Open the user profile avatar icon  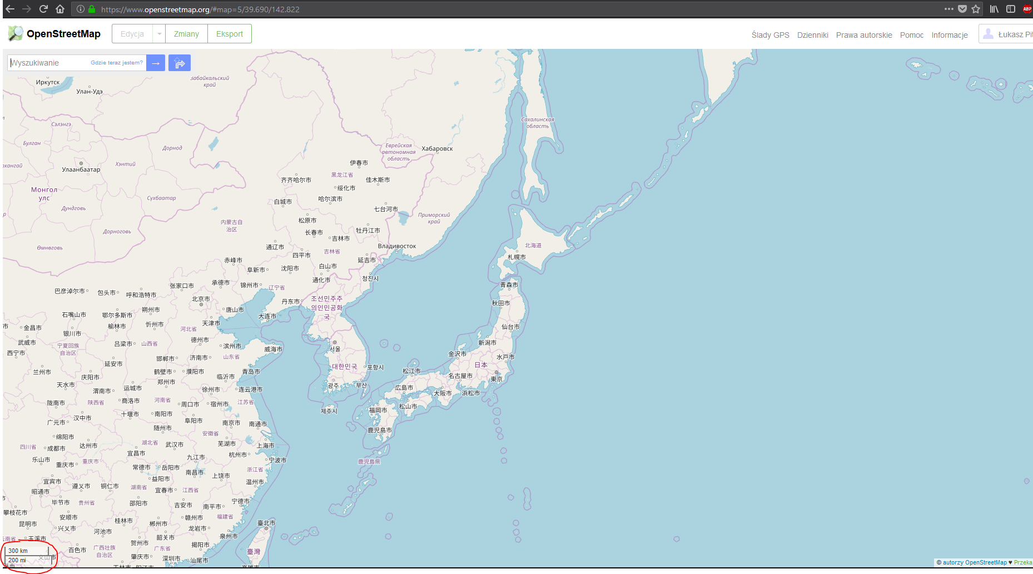[x=988, y=34]
